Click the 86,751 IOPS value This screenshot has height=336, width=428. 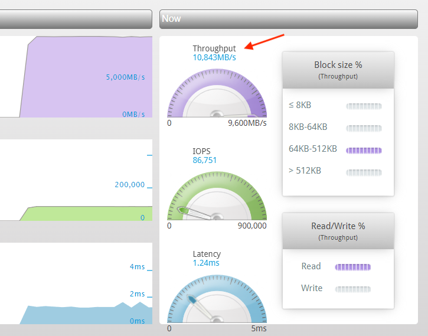click(205, 160)
